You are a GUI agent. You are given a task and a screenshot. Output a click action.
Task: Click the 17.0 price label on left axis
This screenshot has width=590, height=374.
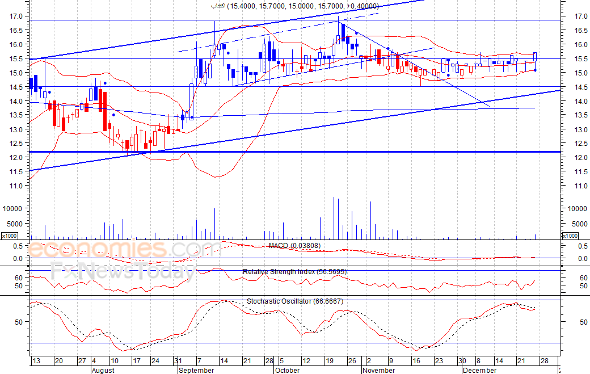click(16, 16)
